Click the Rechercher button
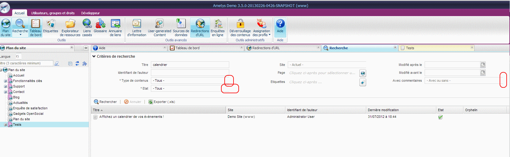 105,102
